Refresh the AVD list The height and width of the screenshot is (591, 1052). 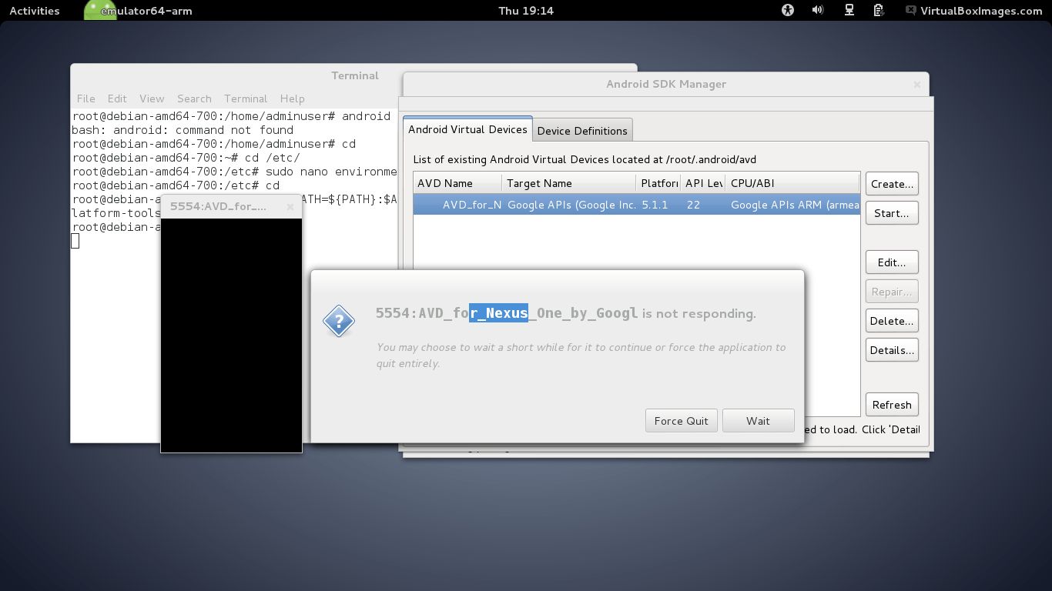(892, 405)
